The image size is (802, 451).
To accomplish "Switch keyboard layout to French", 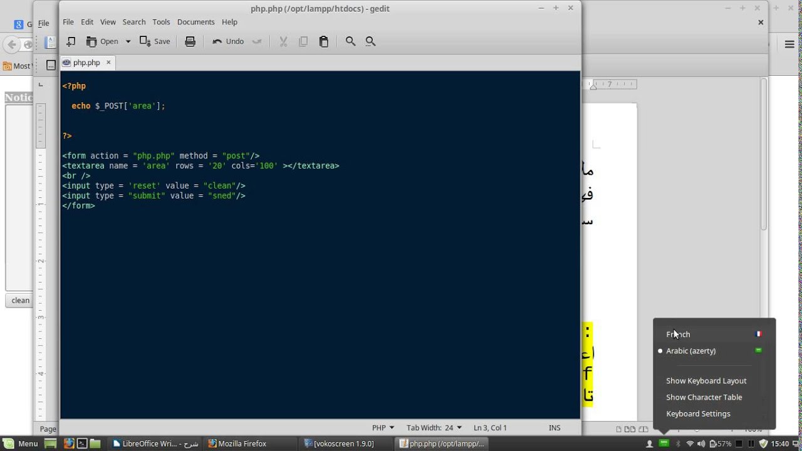I will [714, 334].
